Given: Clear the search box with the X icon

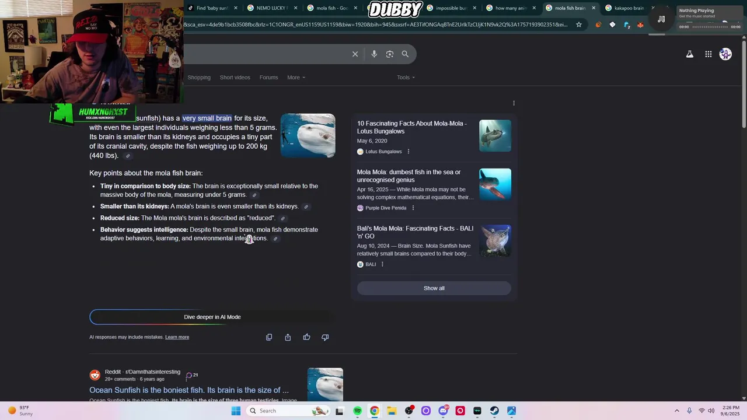Looking at the screenshot, I should [355, 54].
